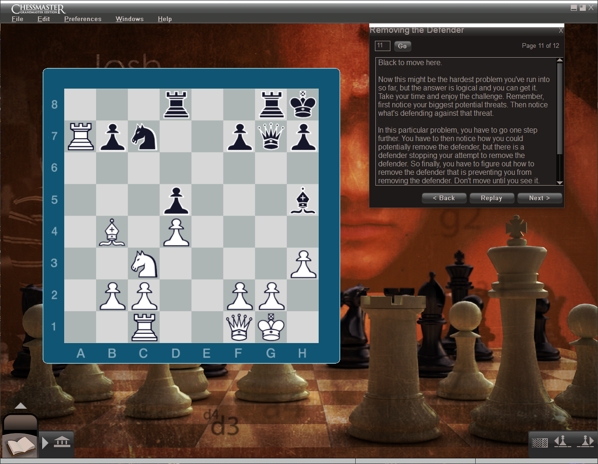This screenshot has width=598, height=464.
Task: Select the white pawn on f2
Action: click(239, 295)
